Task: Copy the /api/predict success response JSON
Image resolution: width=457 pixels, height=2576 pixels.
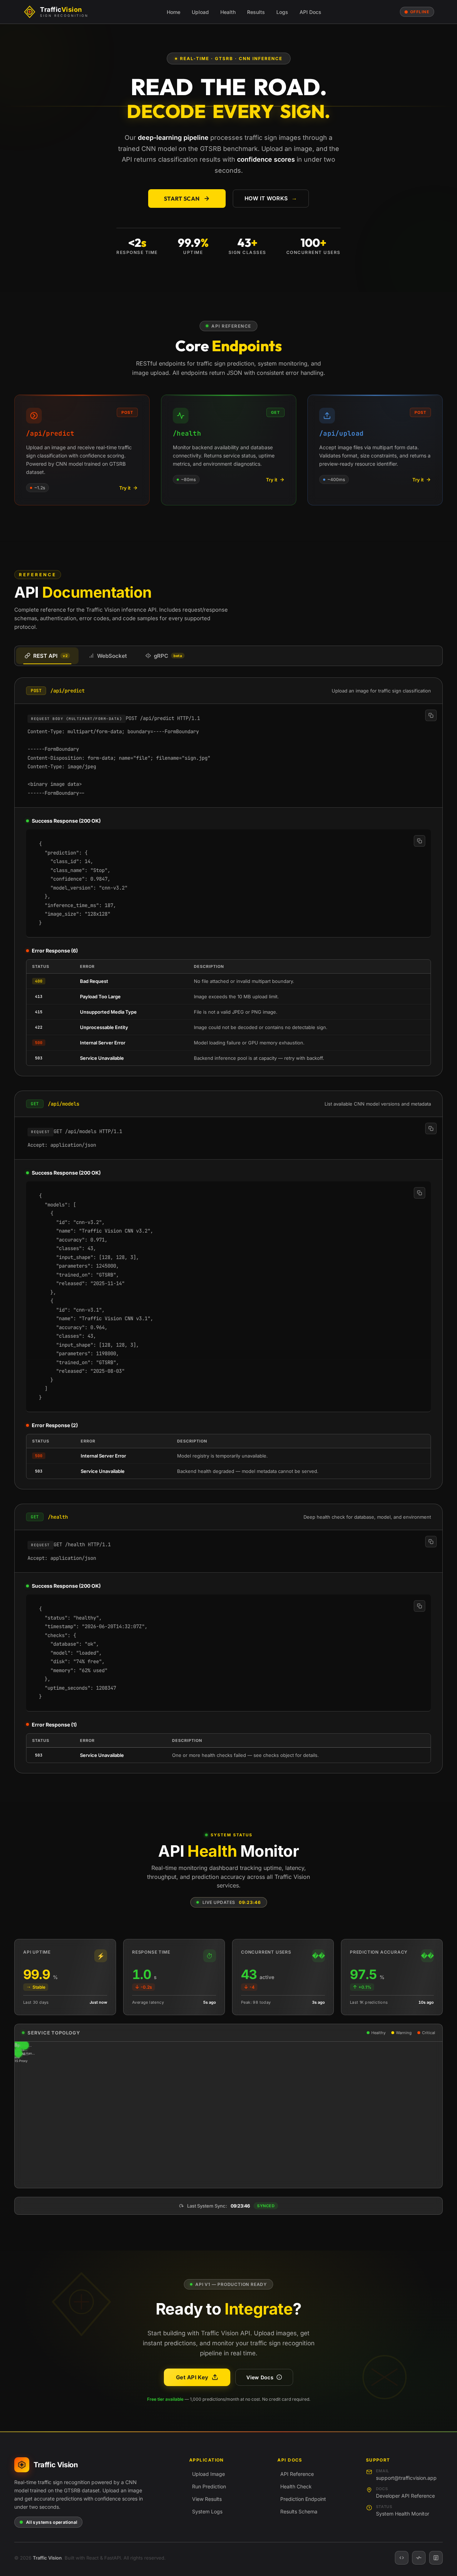Action: [419, 841]
